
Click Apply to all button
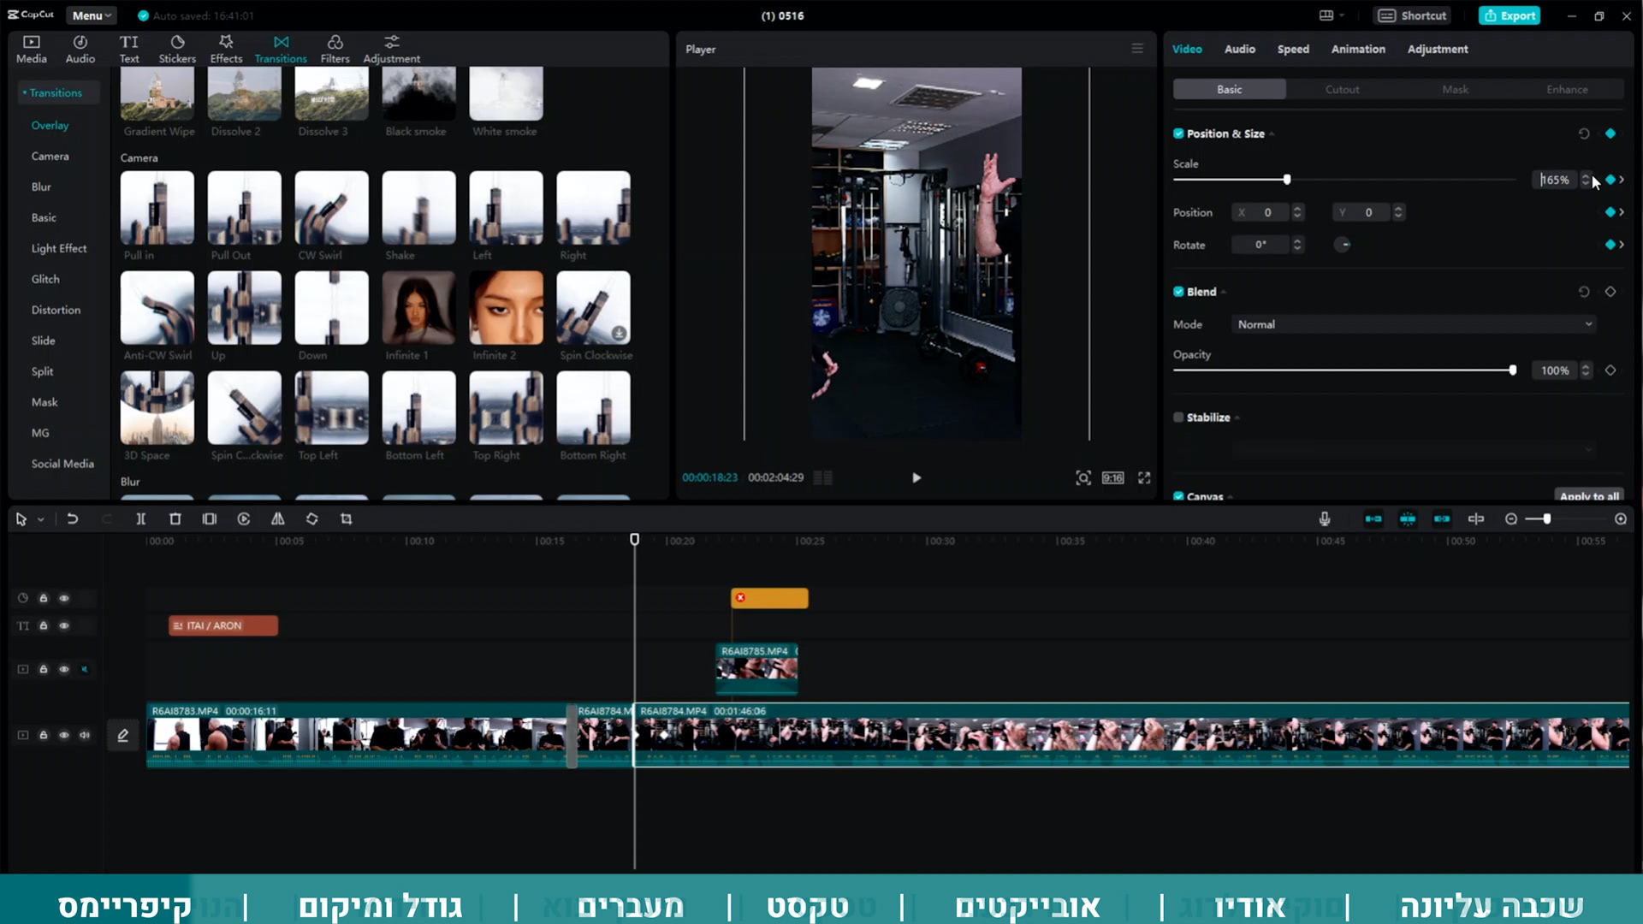(x=1589, y=495)
